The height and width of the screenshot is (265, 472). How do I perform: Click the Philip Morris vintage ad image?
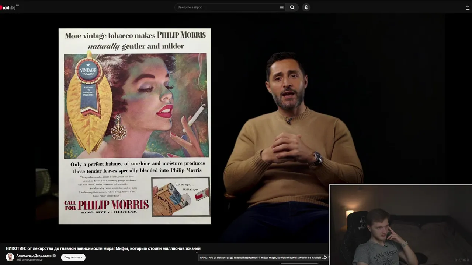tap(135, 126)
